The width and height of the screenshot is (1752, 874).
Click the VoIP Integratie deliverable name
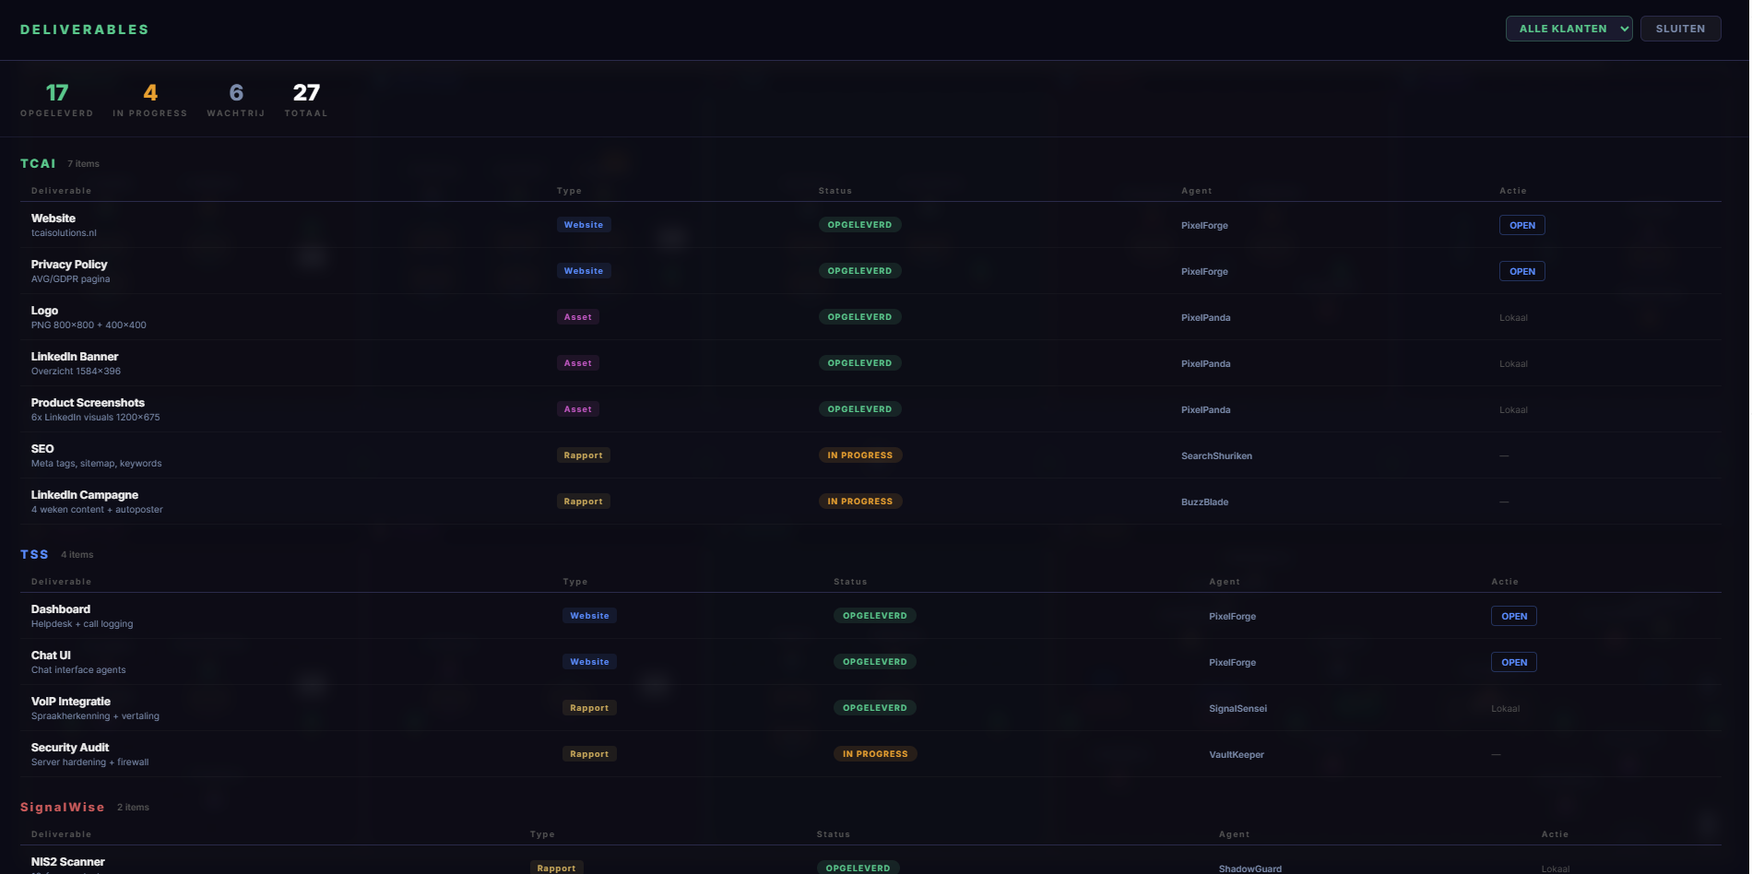[71, 702]
